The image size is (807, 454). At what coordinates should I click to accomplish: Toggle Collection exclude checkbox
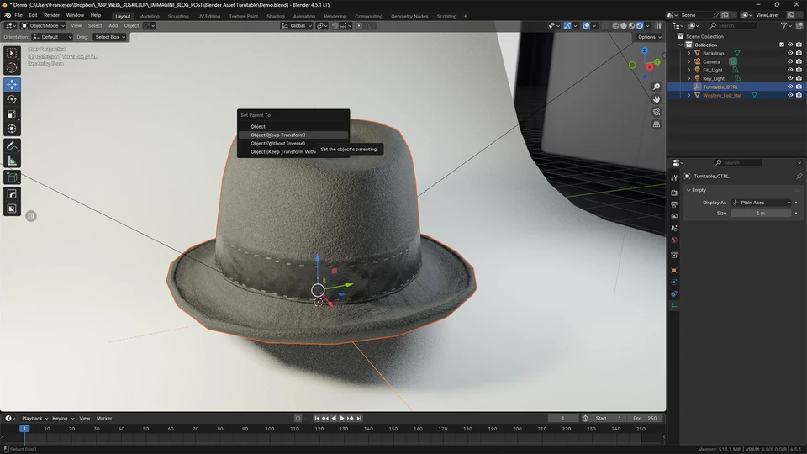pos(782,45)
